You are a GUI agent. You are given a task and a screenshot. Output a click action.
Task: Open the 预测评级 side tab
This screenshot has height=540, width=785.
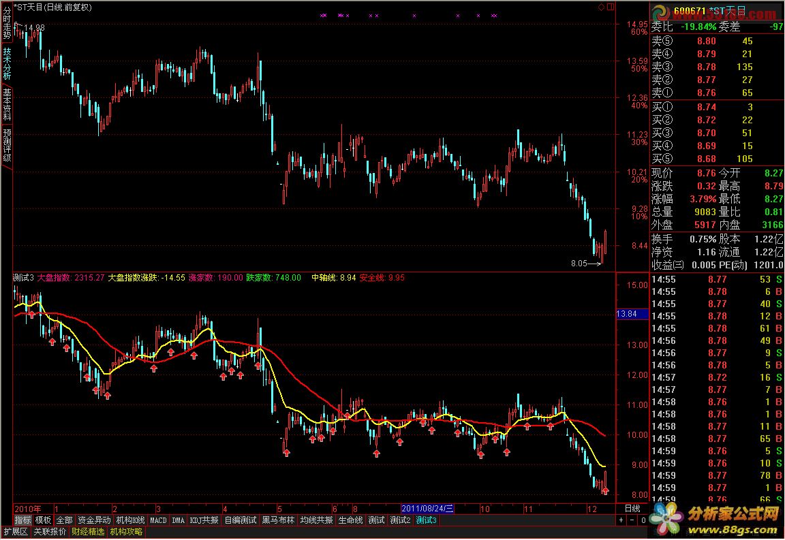click(x=7, y=146)
